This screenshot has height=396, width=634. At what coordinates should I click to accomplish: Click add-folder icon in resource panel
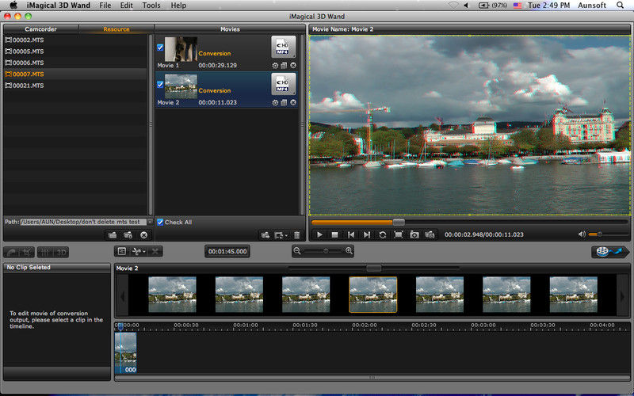click(128, 235)
